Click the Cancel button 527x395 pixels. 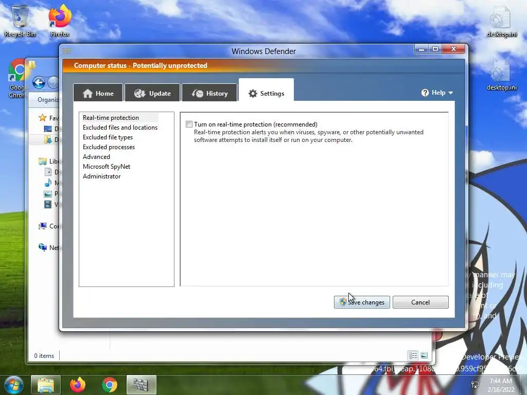[420, 302]
